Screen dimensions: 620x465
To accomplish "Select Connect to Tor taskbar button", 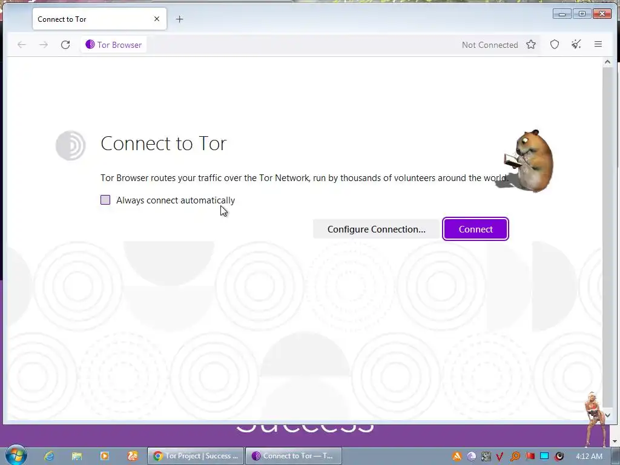I will click(294, 456).
